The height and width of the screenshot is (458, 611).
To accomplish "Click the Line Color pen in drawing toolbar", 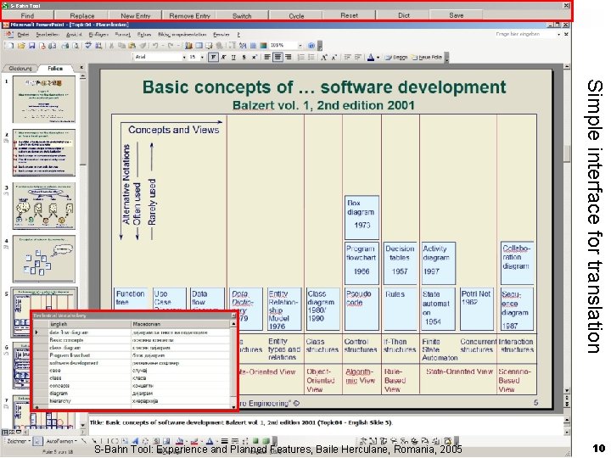I will 194,441.
